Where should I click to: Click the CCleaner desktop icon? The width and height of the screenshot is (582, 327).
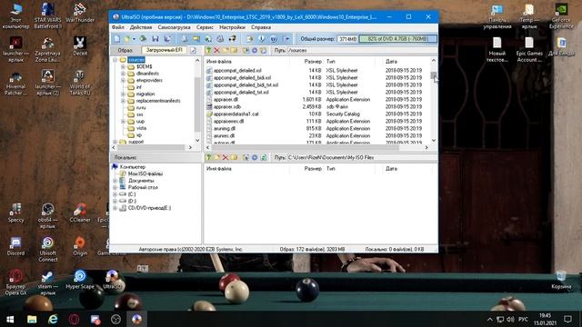pyautogui.click(x=80, y=213)
